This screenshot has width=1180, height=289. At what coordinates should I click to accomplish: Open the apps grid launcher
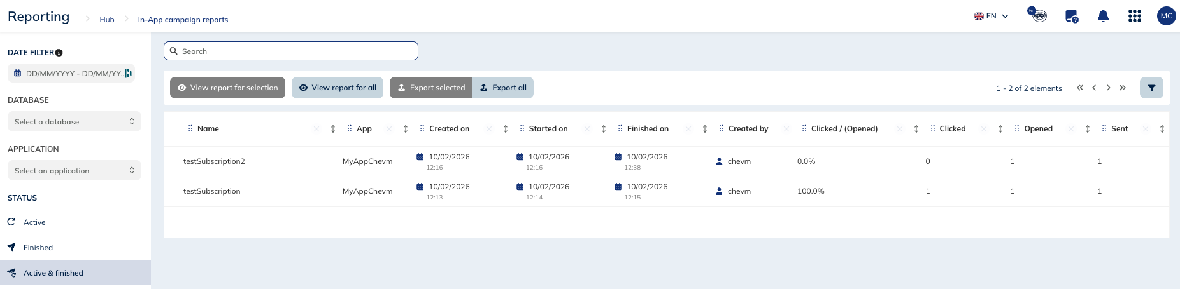tap(1135, 17)
